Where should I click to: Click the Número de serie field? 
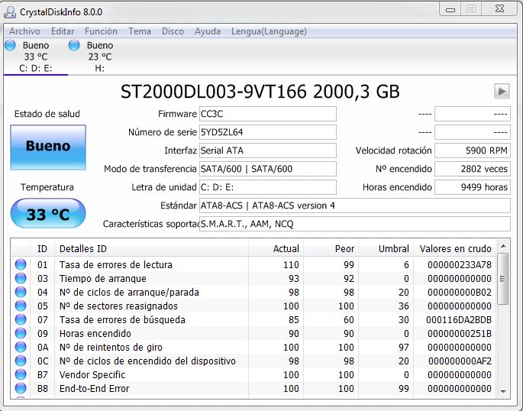266,132
